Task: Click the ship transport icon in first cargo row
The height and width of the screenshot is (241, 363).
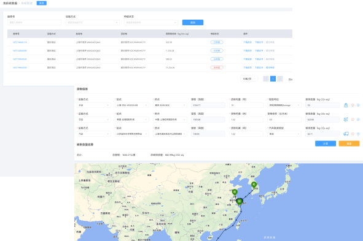Action: click(346, 105)
